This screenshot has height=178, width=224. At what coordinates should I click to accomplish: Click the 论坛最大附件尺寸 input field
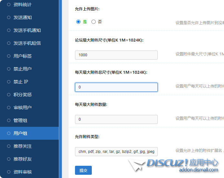coord(116,55)
